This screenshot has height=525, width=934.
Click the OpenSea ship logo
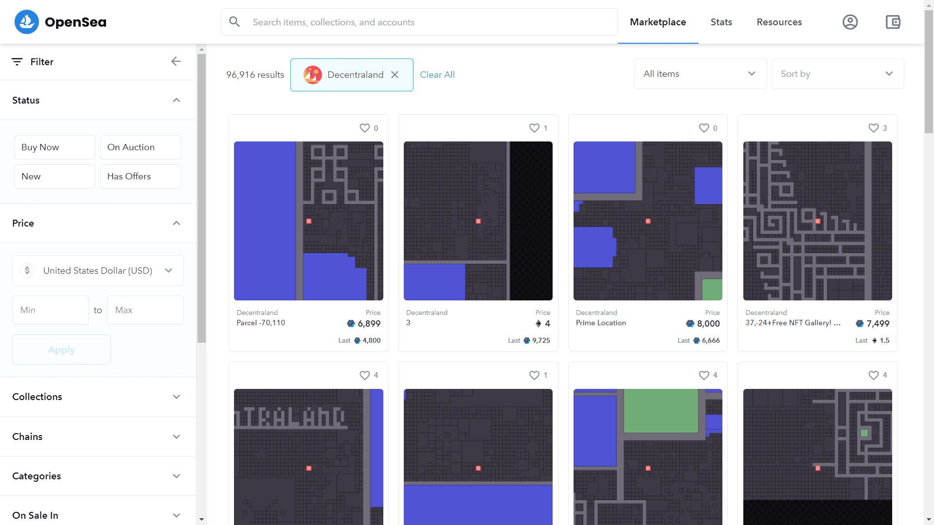point(27,22)
